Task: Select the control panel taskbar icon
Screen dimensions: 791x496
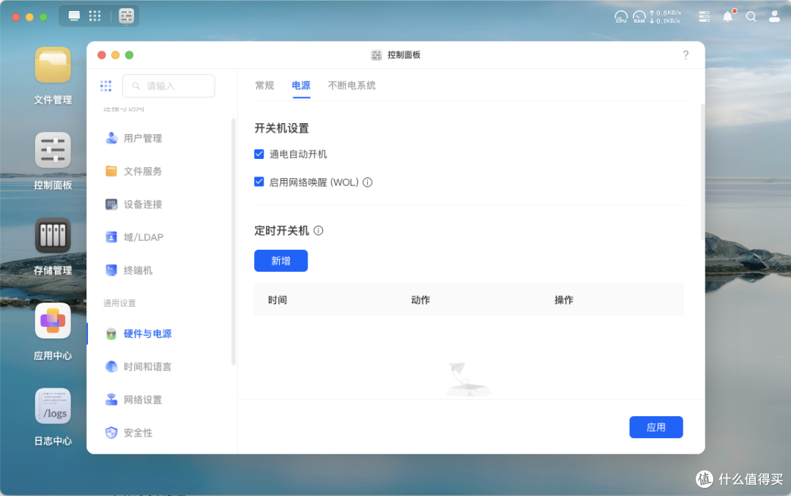Action: 126,16
